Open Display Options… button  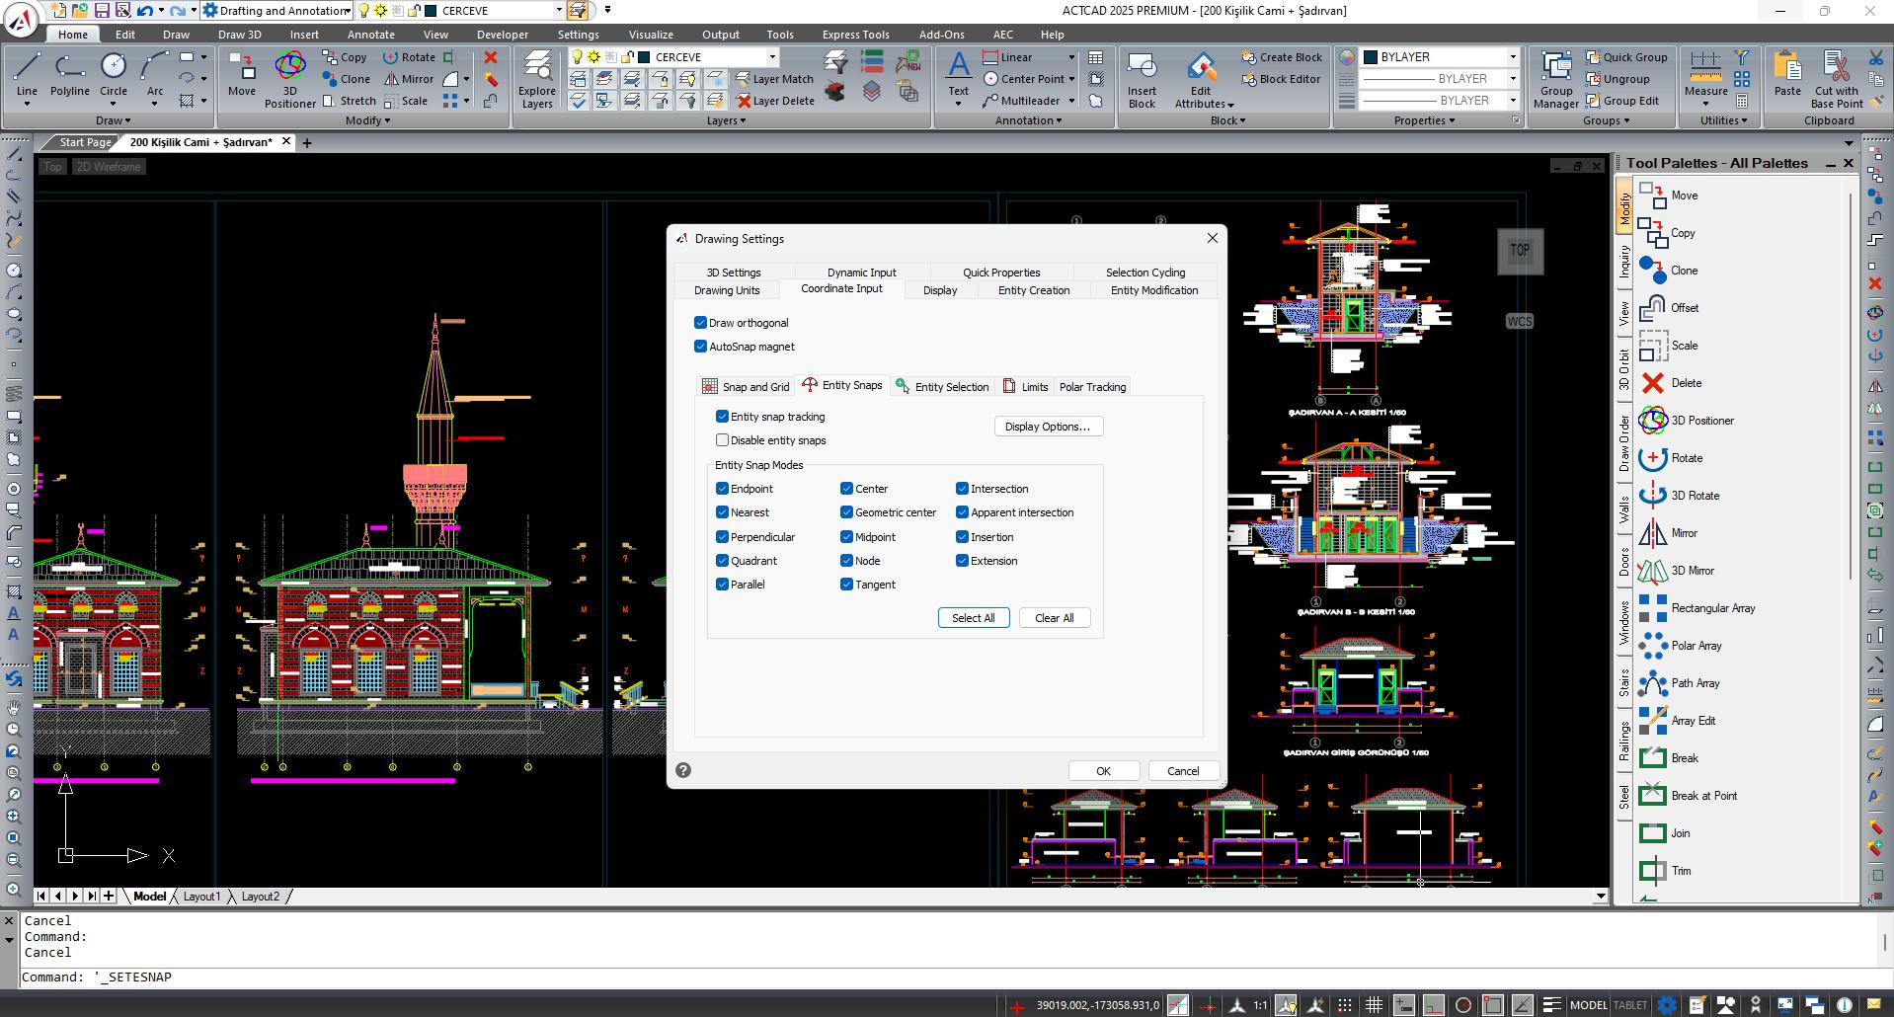(x=1049, y=427)
